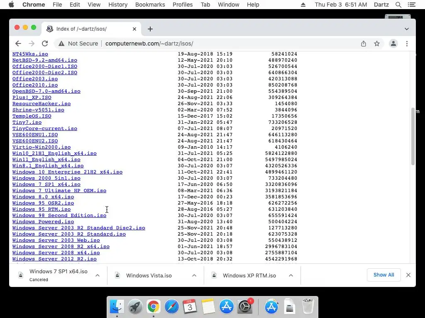This screenshot has width=425, height=318.
Task: Download TempleOS.ISO link
Action: click(x=32, y=116)
